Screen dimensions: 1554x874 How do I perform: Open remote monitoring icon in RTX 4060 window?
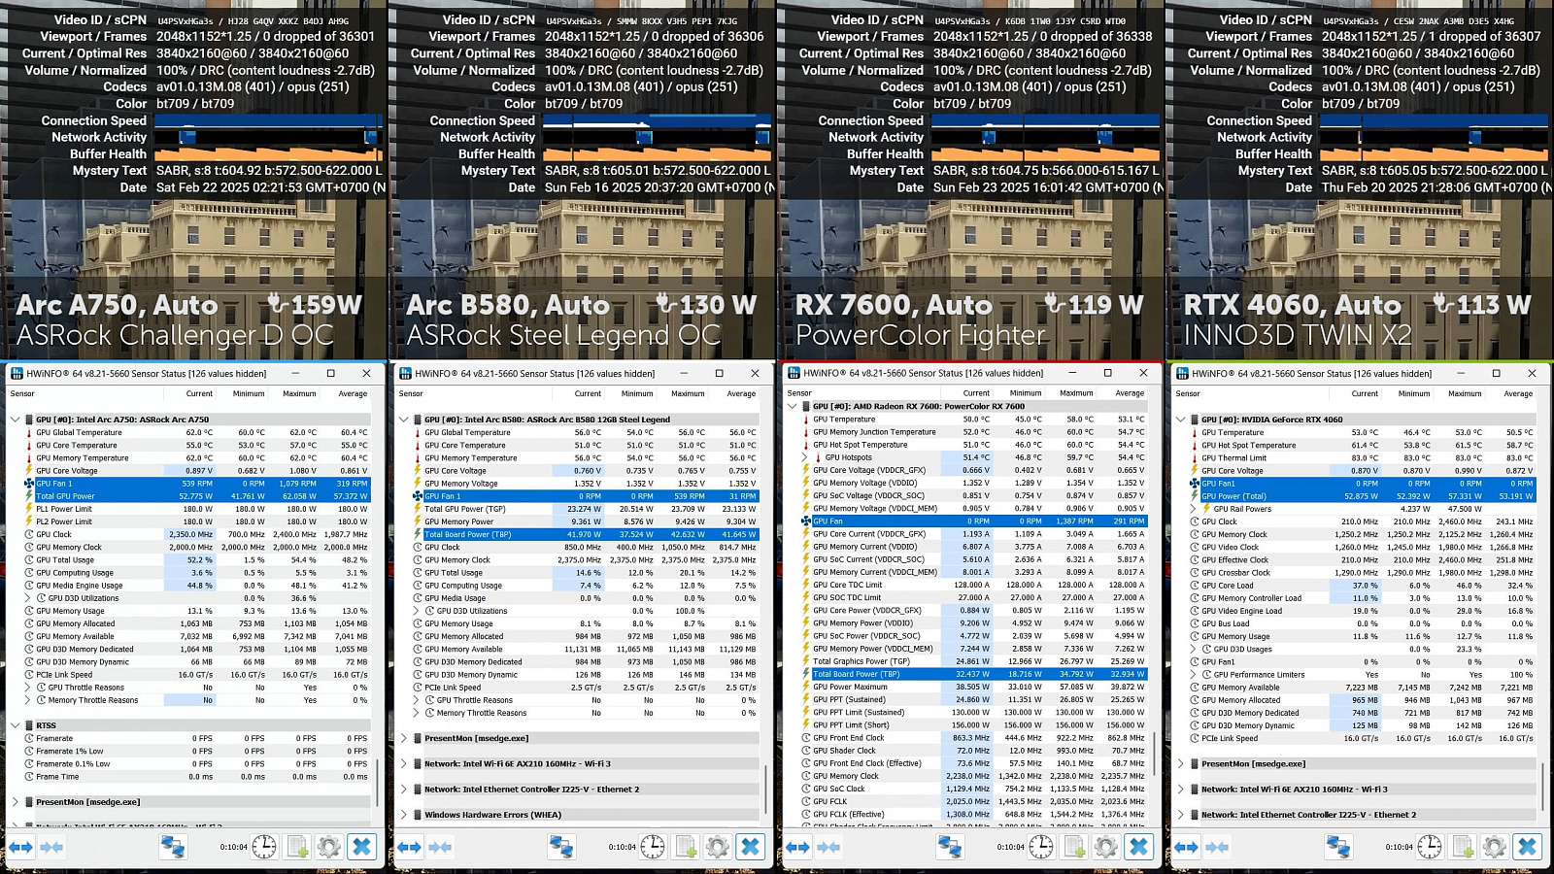pos(1338,847)
